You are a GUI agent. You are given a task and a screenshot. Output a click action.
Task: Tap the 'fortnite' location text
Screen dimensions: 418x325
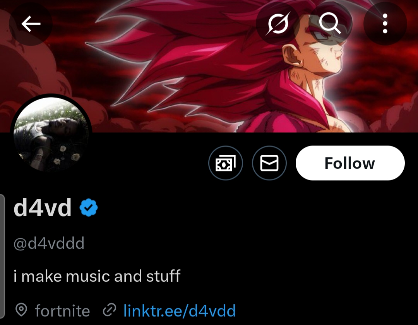[x=62, y=311]
